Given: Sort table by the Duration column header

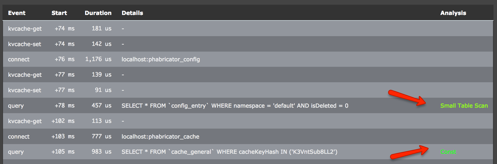Looking at the screenshot, I should (x=98, y=13).
